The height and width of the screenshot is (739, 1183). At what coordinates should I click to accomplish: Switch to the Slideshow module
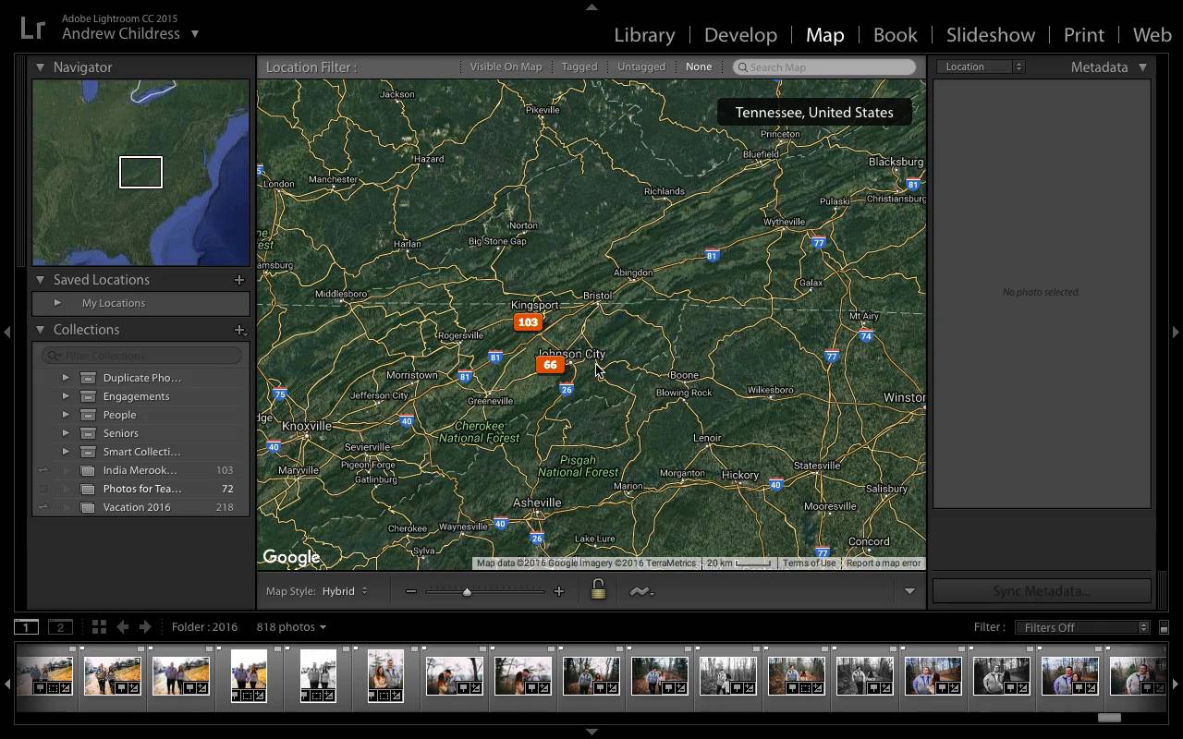click(991, 35)
